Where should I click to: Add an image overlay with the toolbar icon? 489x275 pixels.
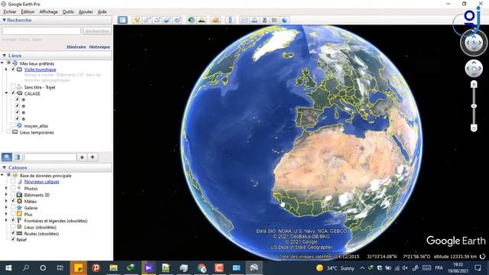(167, 20)
